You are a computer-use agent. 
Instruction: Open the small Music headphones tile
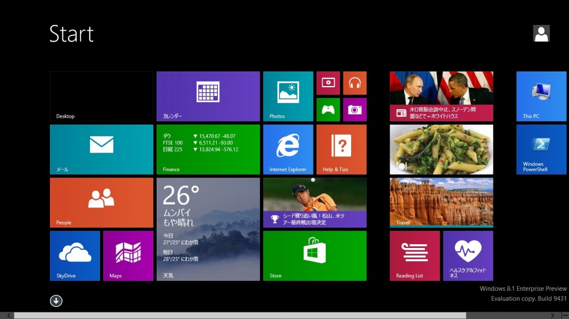tap(355, 83)
